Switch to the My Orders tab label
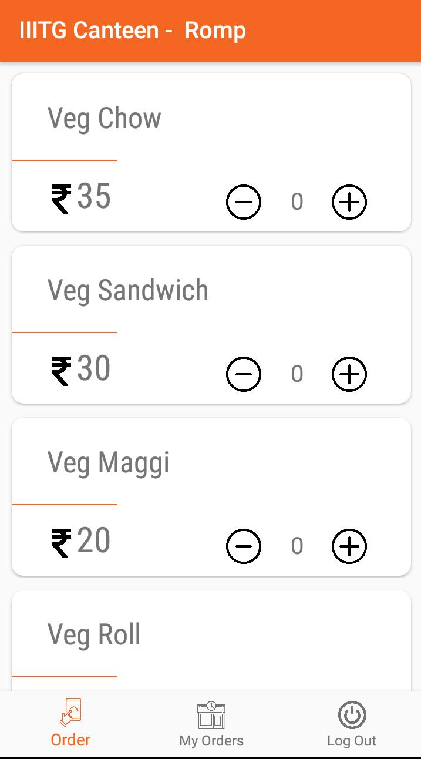The height and width of the screenshot is (759, 421). point(211,741)
